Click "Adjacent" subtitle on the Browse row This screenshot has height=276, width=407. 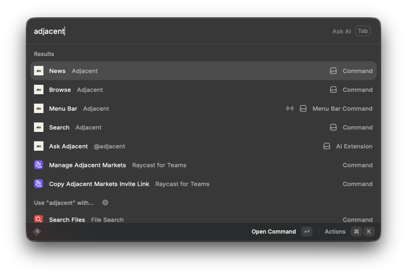point(90,90)
